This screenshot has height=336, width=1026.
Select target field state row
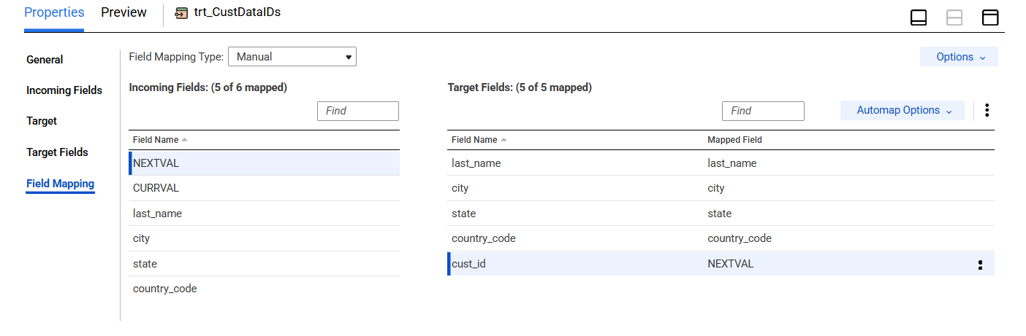721,214
